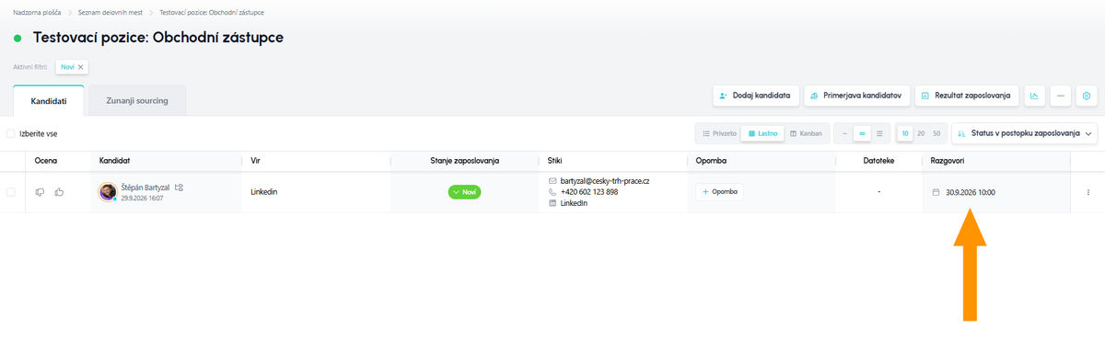
Task: Open the candidate name Štěpán Bartyzal
Action: coord(145,188)
